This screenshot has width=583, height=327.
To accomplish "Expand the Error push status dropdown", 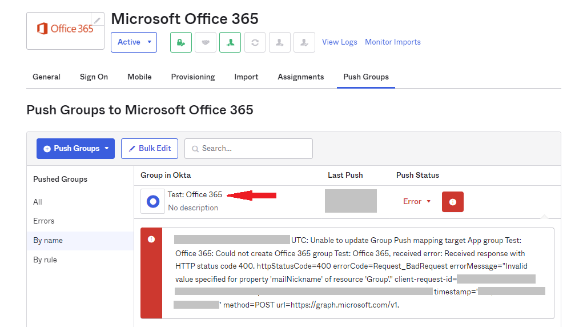I will [417, 201].
